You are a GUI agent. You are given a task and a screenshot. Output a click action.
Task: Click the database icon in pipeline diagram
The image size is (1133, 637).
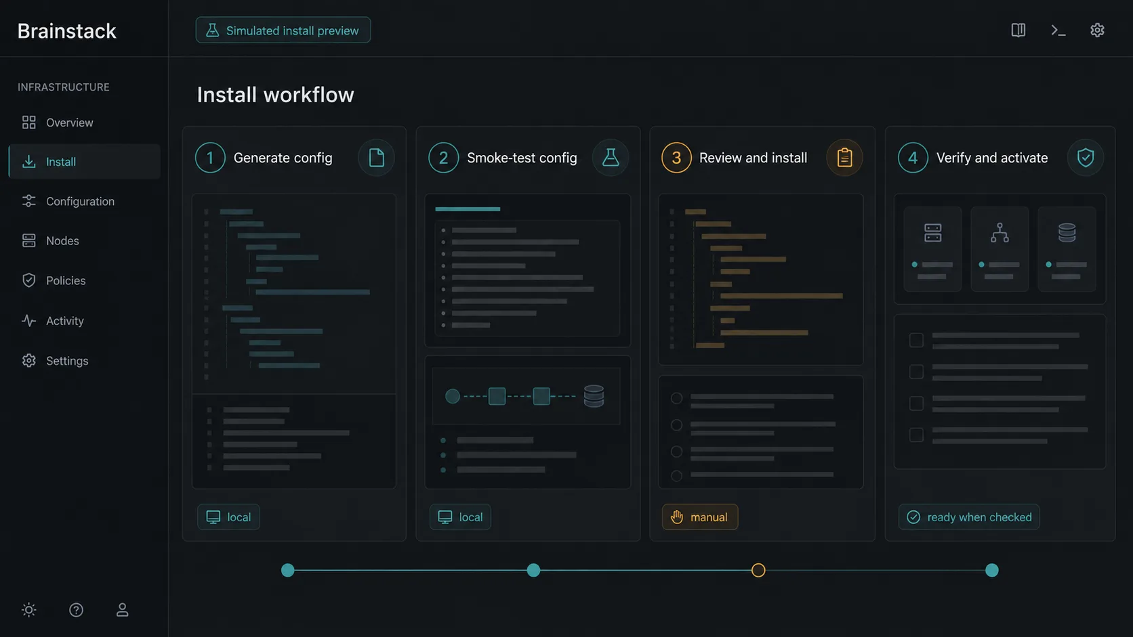click(x=594, y=396)
